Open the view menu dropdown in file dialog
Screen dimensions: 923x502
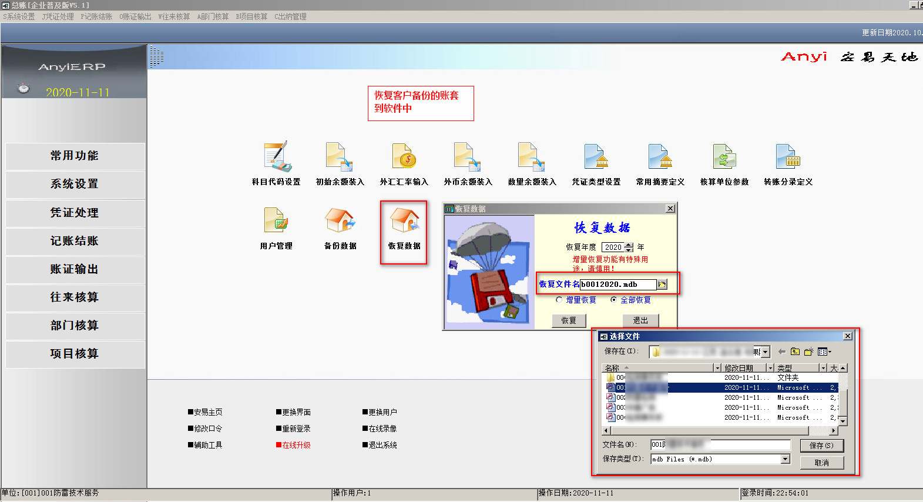[x=824, y=352]
